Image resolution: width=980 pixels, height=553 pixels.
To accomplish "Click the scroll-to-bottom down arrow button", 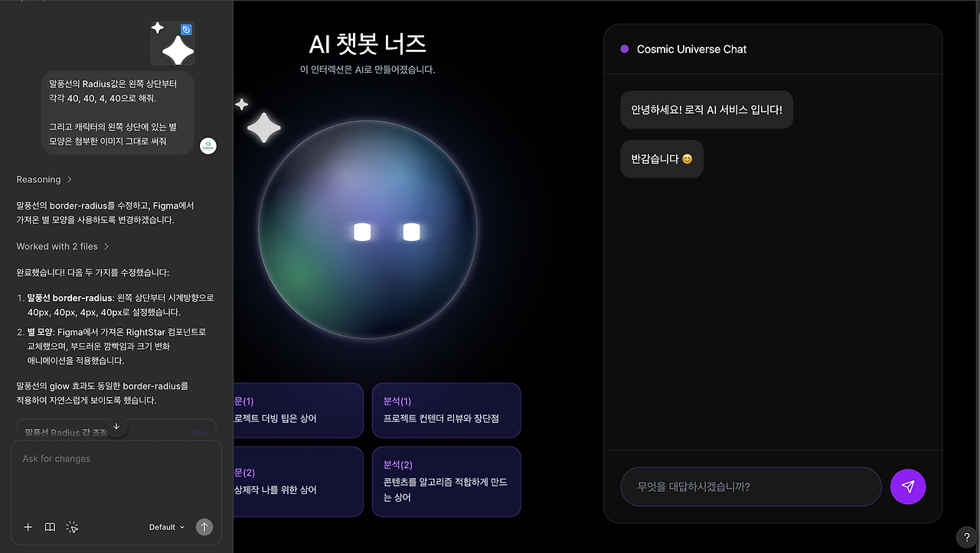I will 116,427.
